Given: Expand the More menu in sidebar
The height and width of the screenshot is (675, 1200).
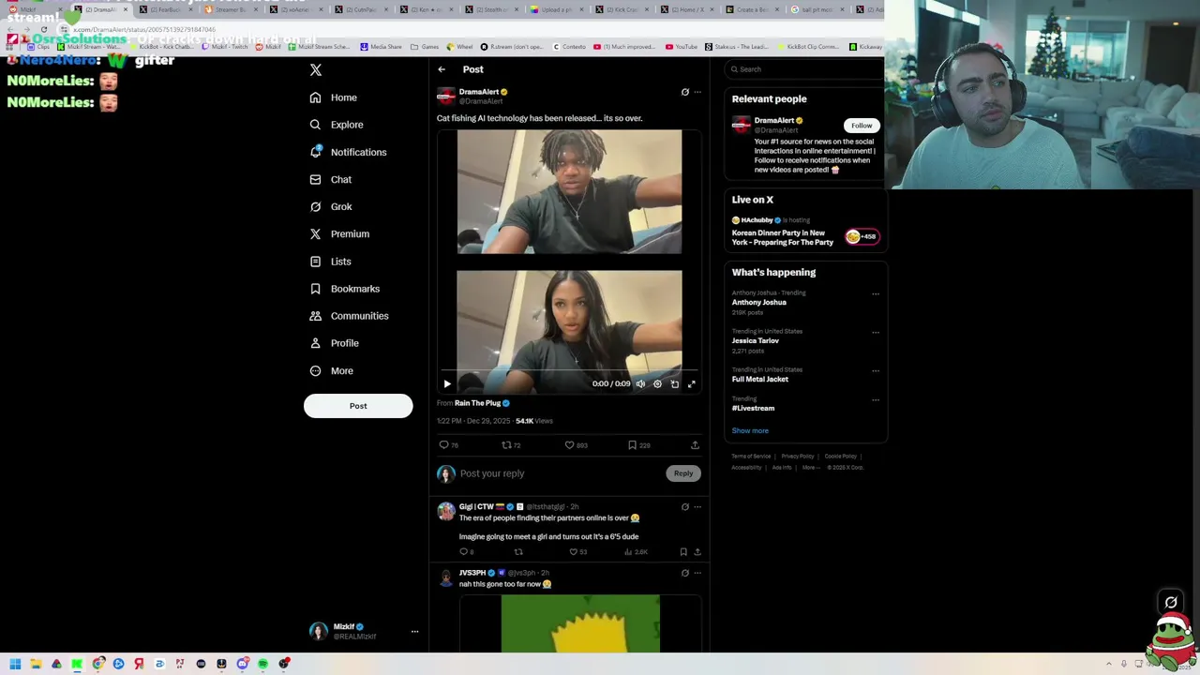Looking at the screenshot, I should pos(332,370).
